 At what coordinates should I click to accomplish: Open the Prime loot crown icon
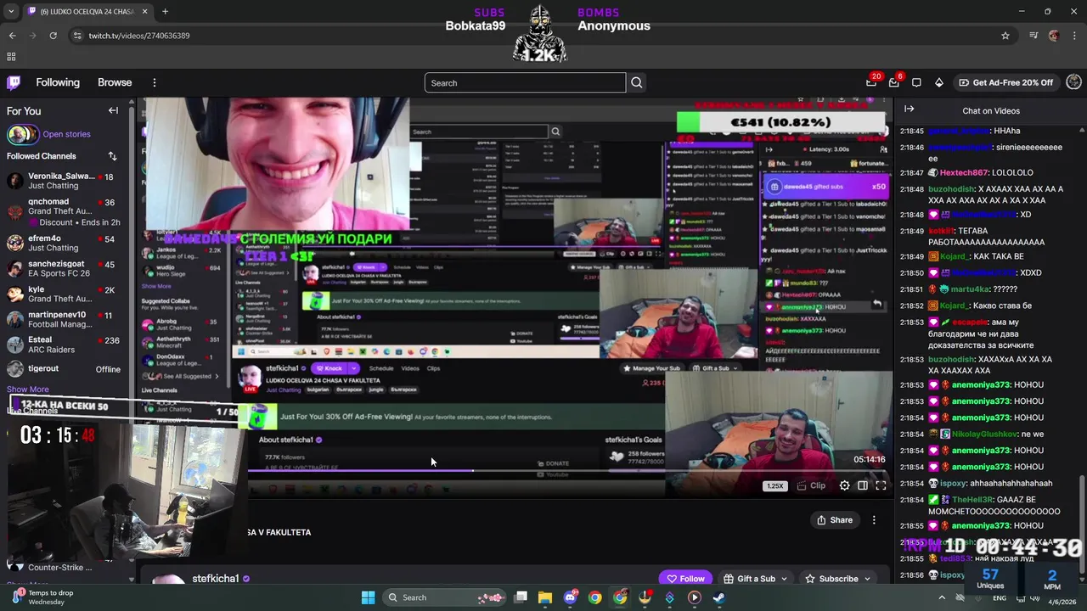(x=870, y=82)
